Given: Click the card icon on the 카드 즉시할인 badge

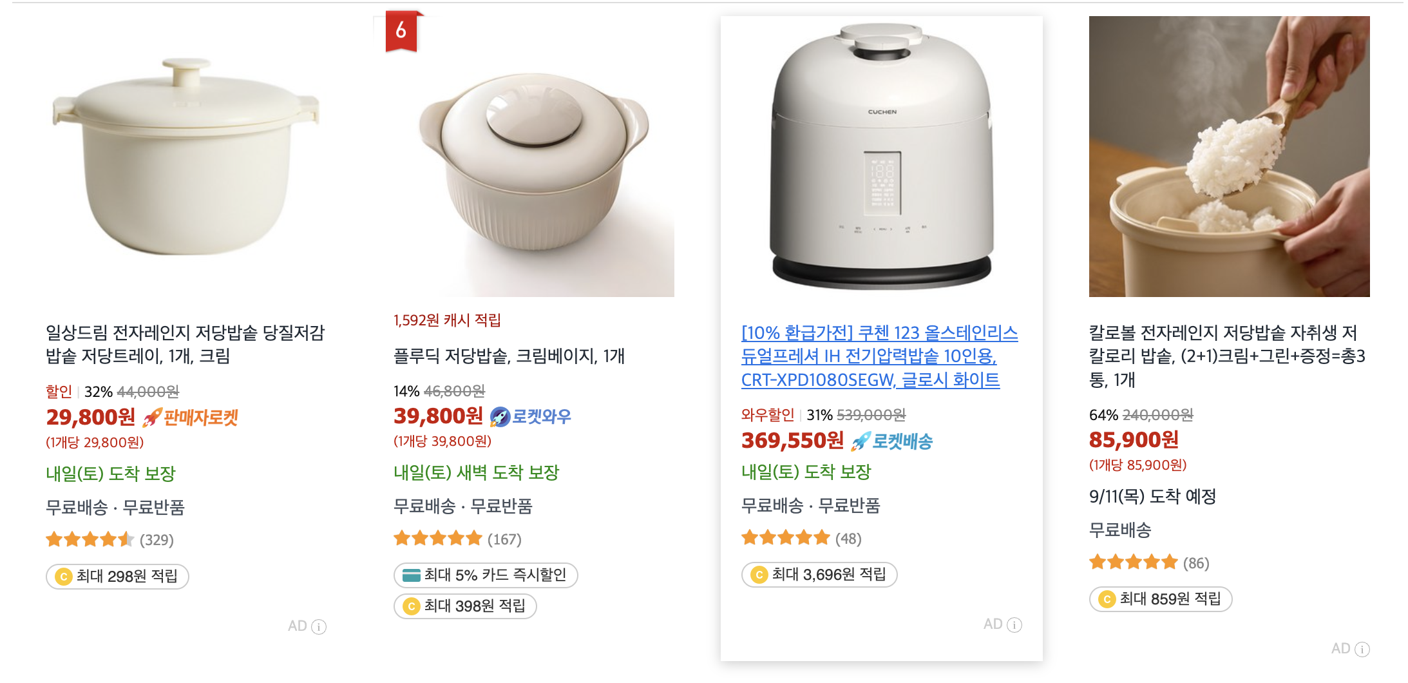Looking at the screenshot, I should (412, 575).
